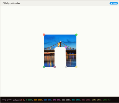Click the cyan "33% 100%" coordinate value
Viewport: 119px width, 103px height.
click(x=76, y=100)
